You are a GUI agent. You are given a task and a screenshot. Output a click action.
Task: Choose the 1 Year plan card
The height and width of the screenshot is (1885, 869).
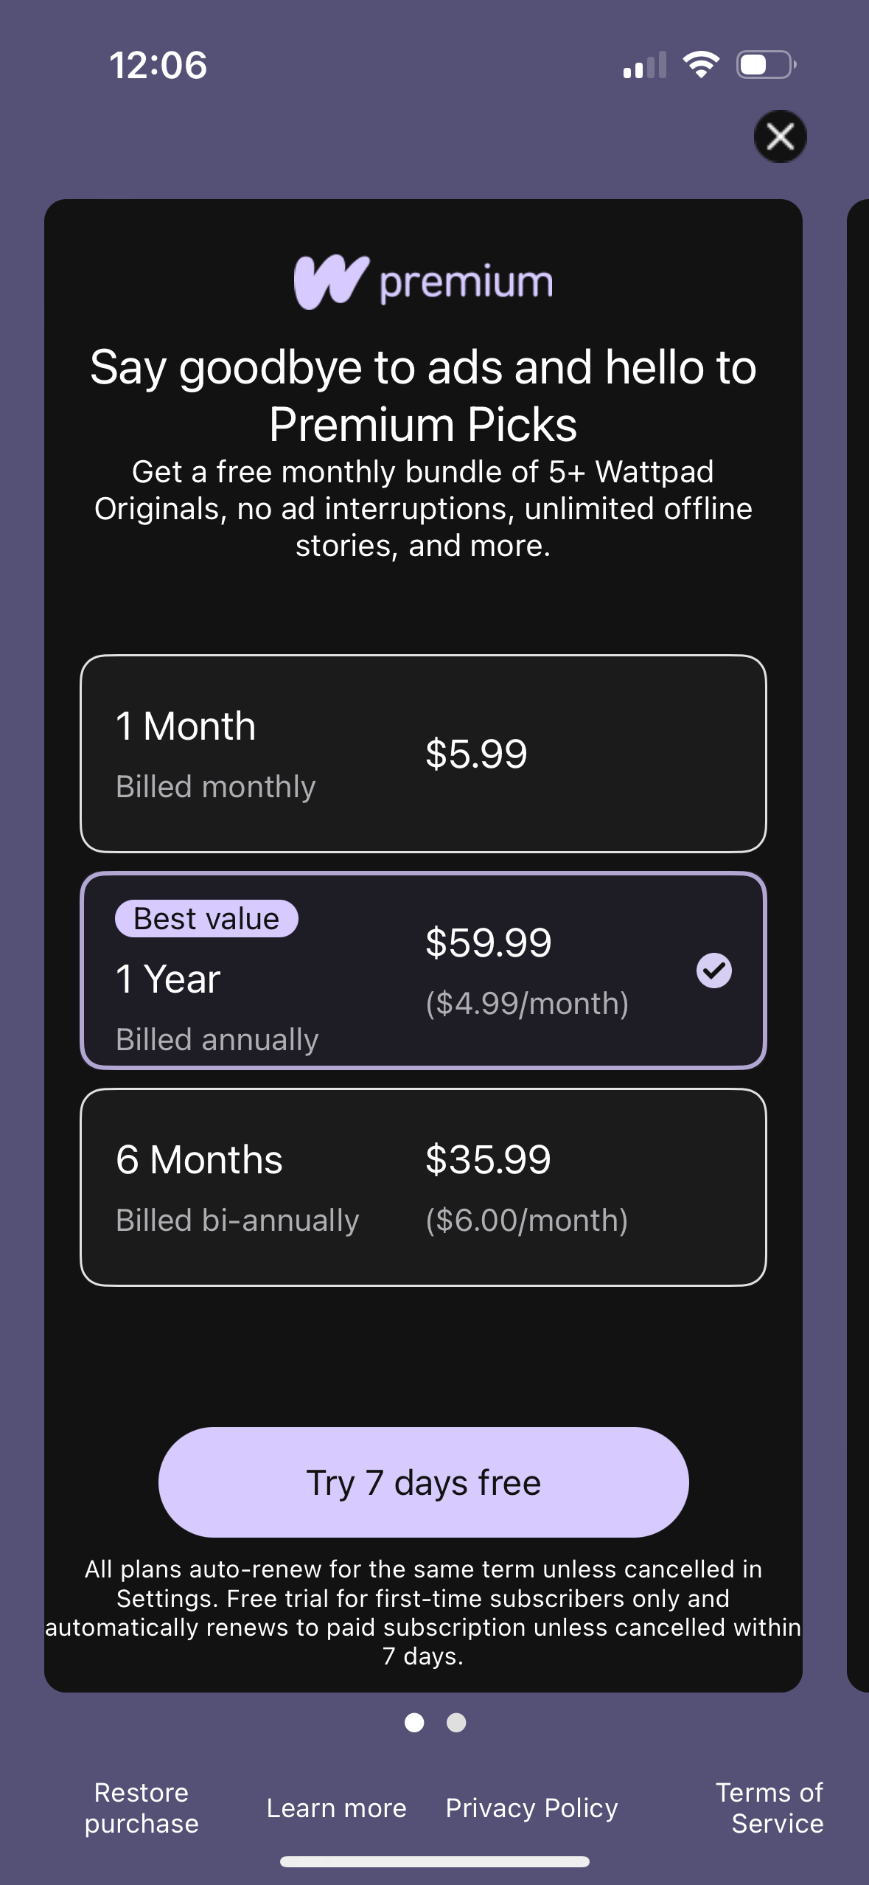[x=423, y=971]
